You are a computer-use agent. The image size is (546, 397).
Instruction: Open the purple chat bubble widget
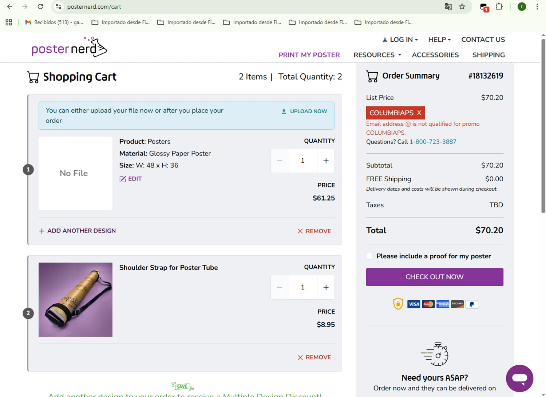click(519, 378)
